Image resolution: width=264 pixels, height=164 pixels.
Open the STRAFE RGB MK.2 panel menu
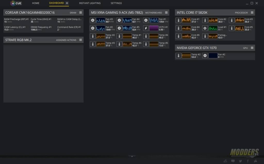point(81,40)
